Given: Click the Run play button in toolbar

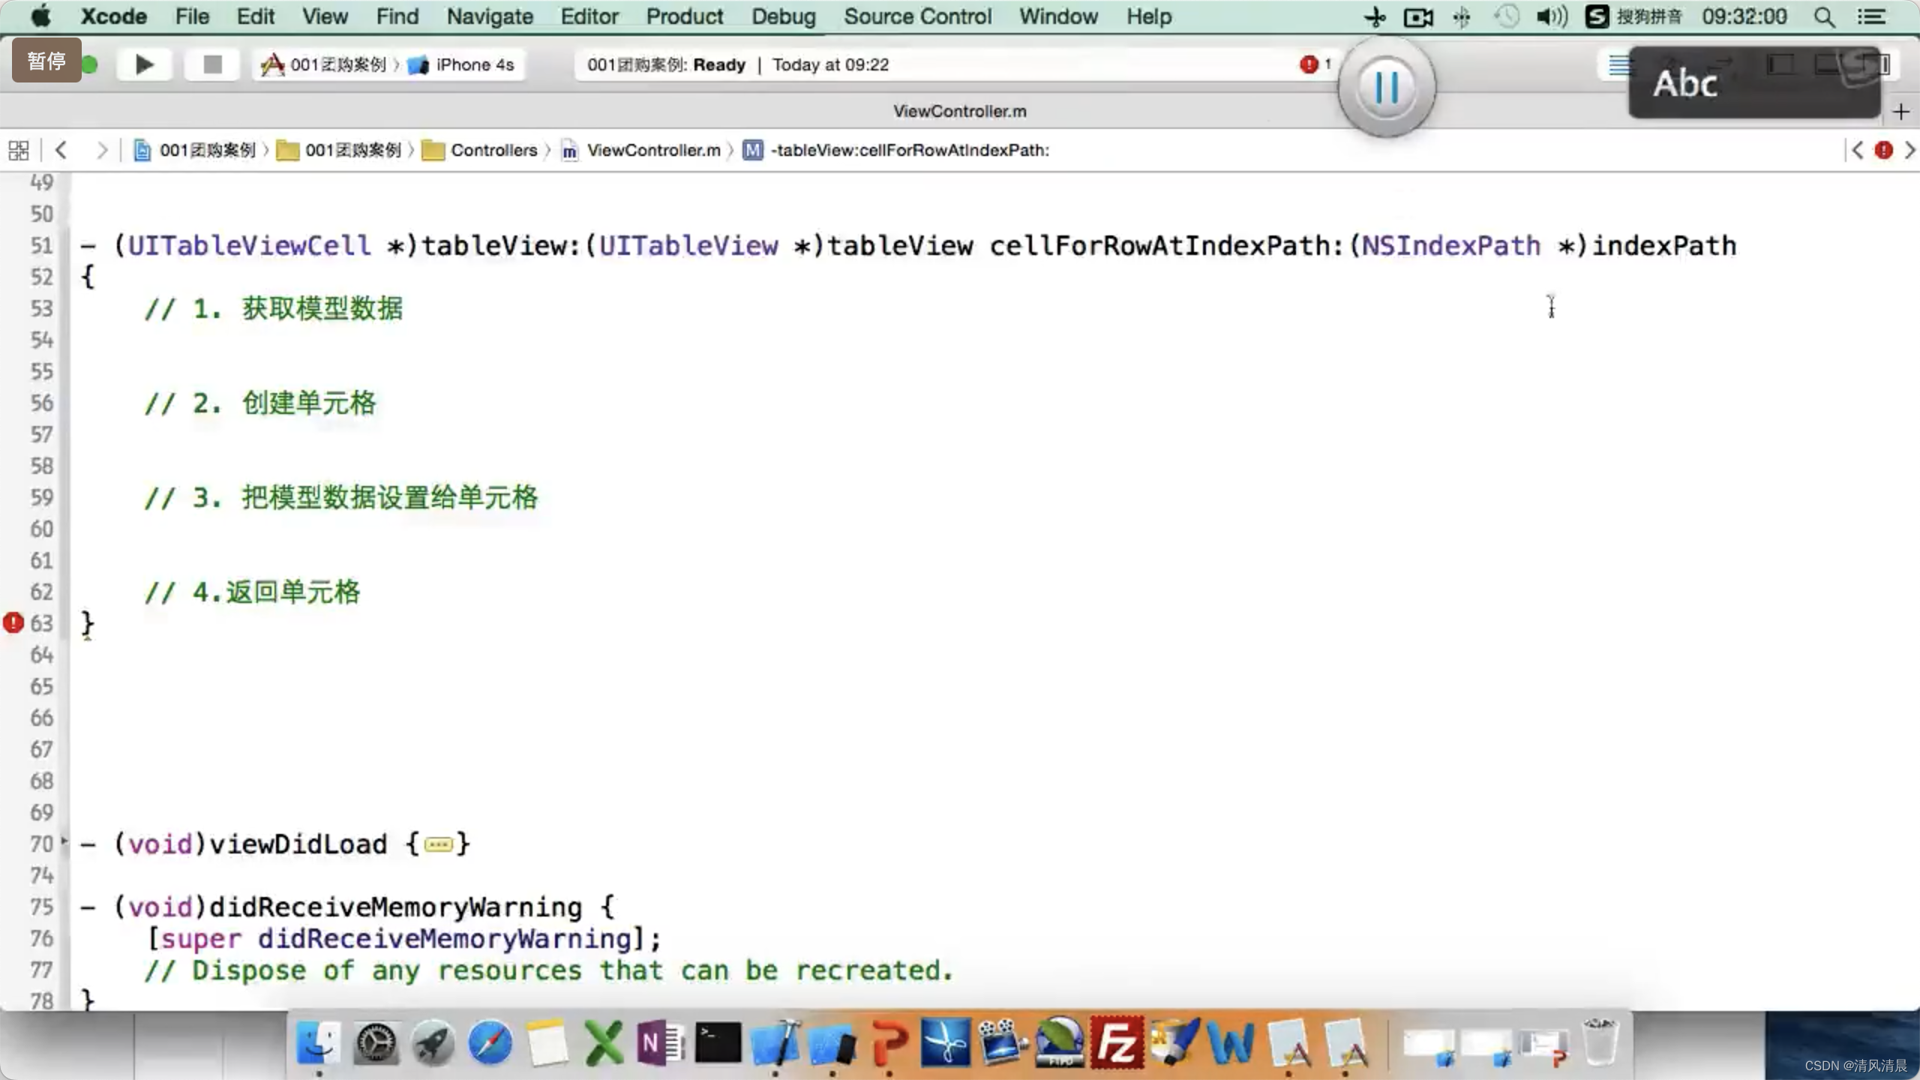Looking at the screenshot, I should (144, 64).
